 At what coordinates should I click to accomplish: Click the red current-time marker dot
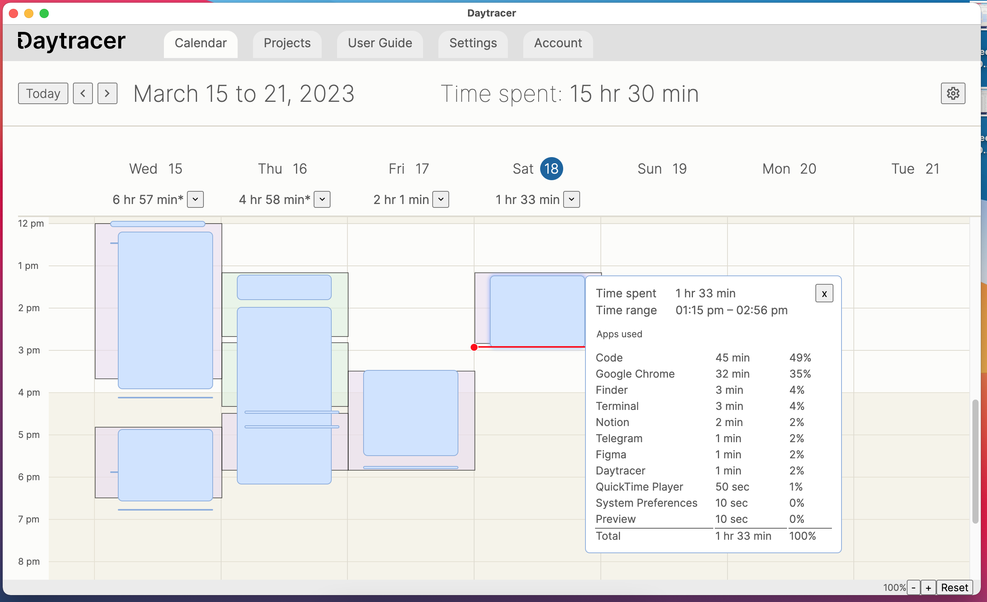coord(474,347)
